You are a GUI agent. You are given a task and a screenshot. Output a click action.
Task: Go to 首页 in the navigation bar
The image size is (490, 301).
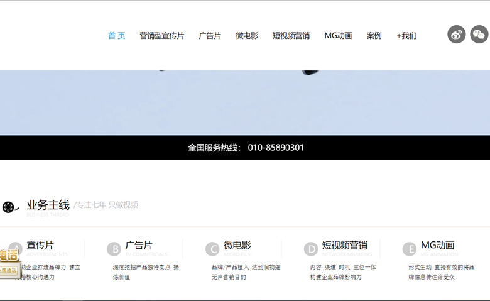(x=116, y=36)
